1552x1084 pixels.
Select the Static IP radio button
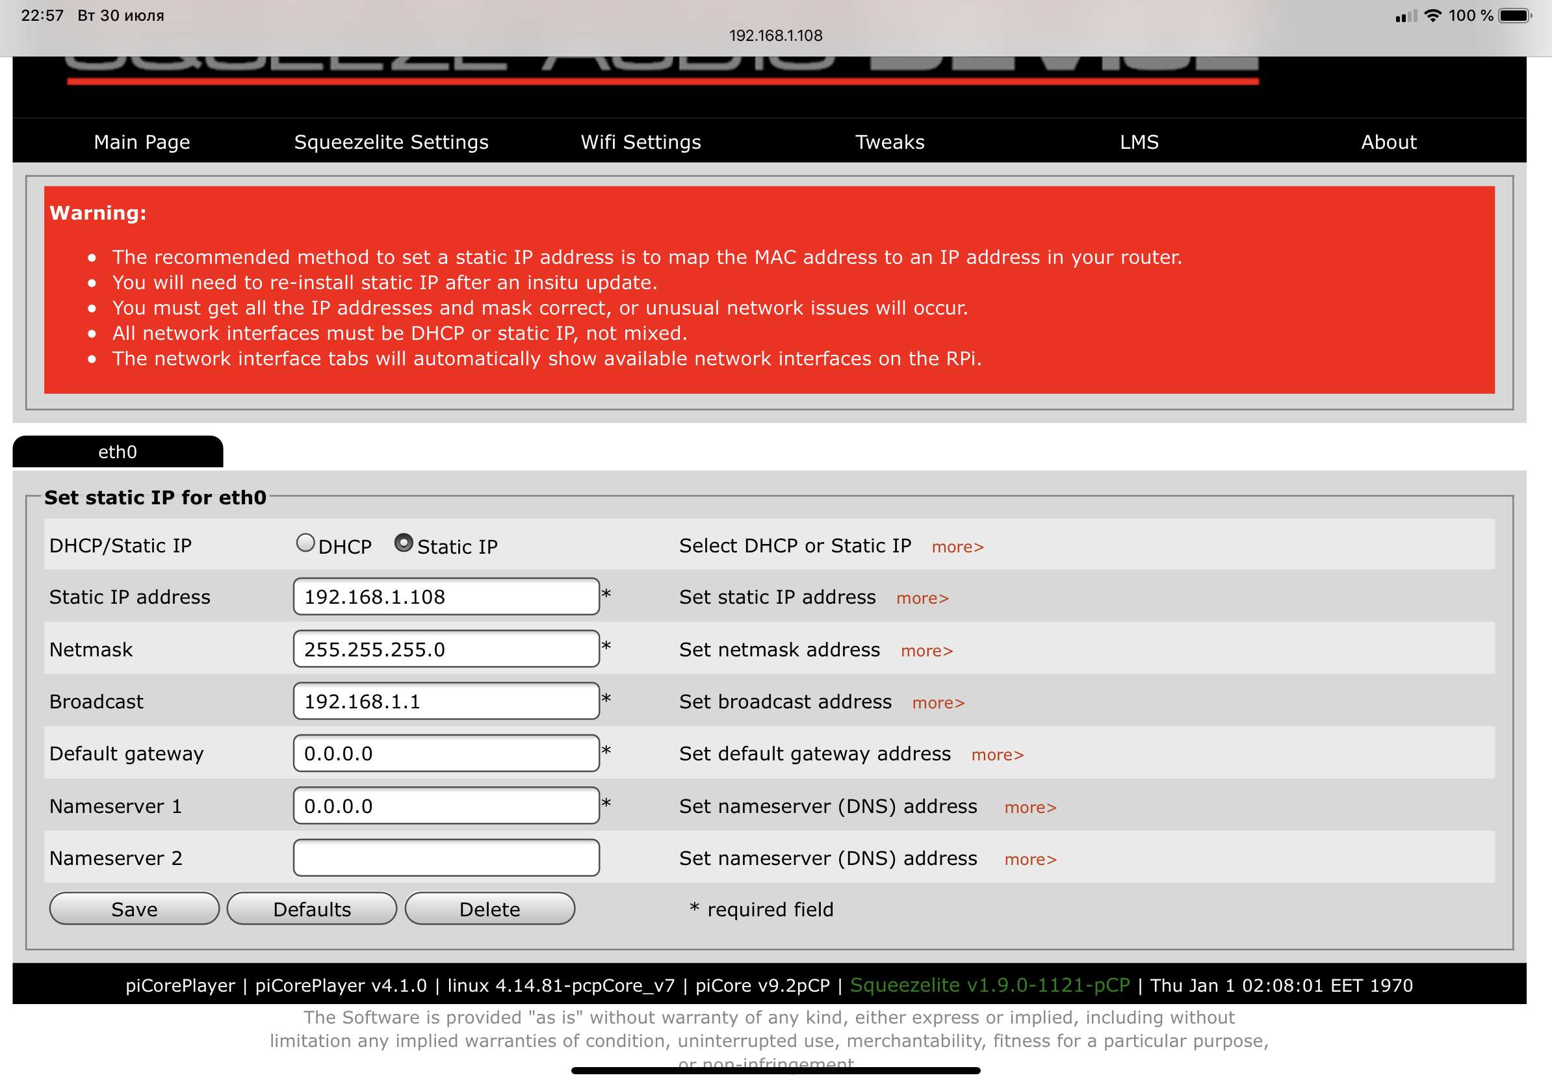point(404,543)
